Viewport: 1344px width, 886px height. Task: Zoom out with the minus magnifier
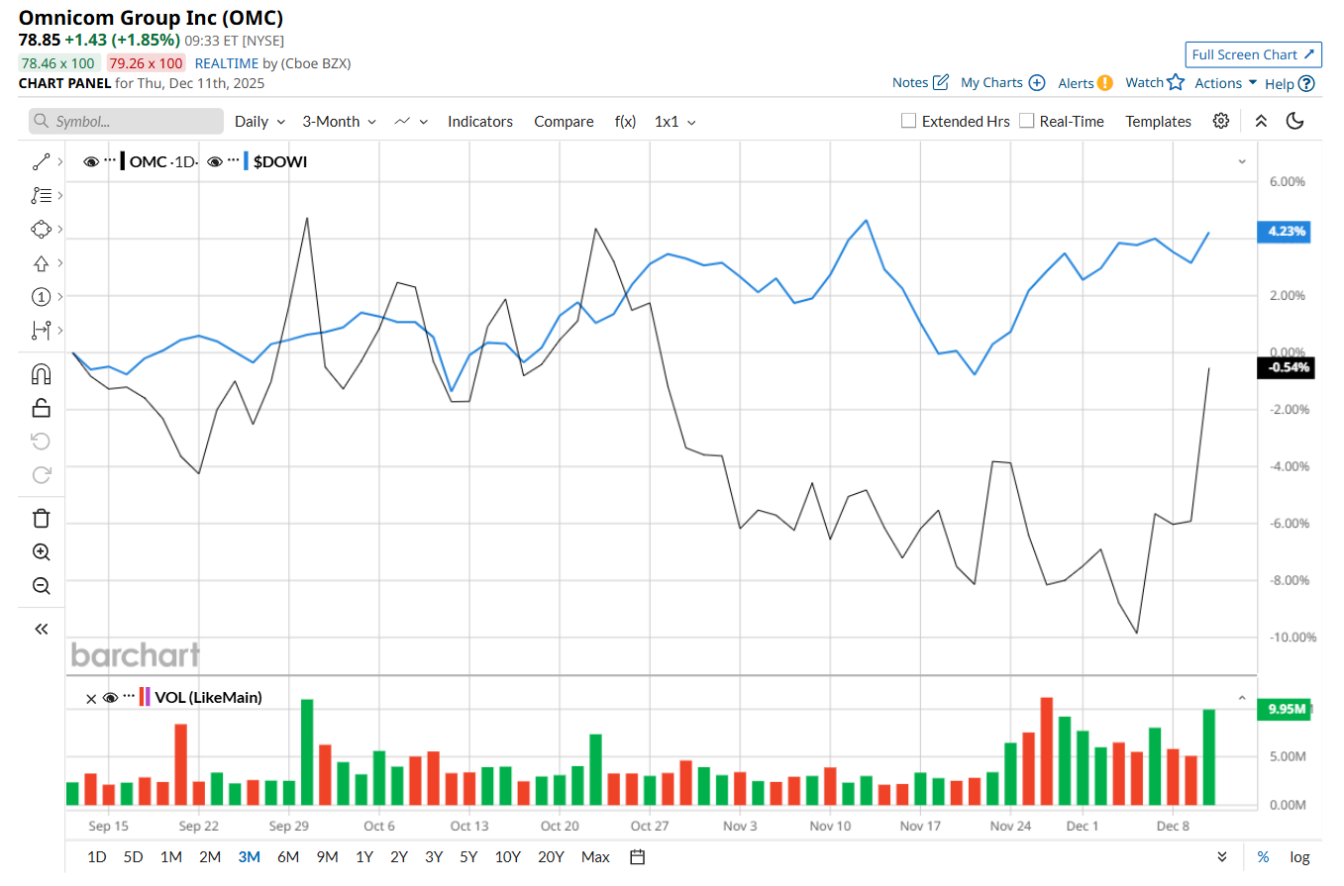click(x=41, y=585)
